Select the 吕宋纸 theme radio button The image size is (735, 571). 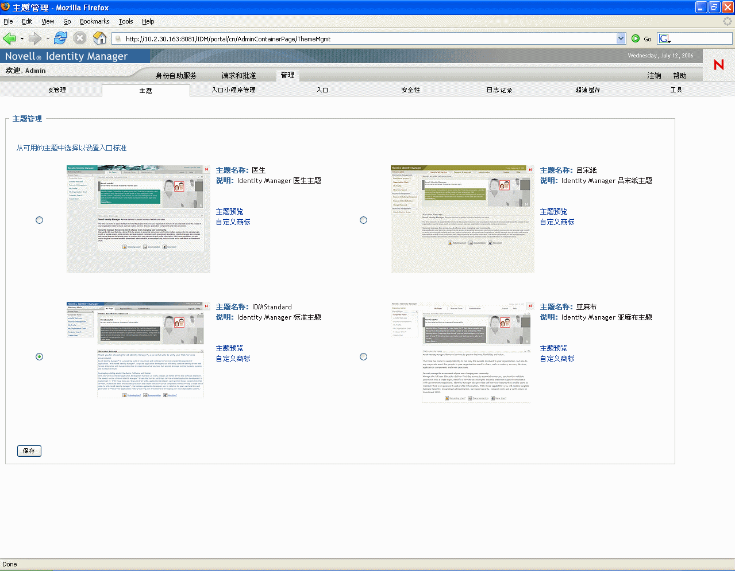click(363, 220)
